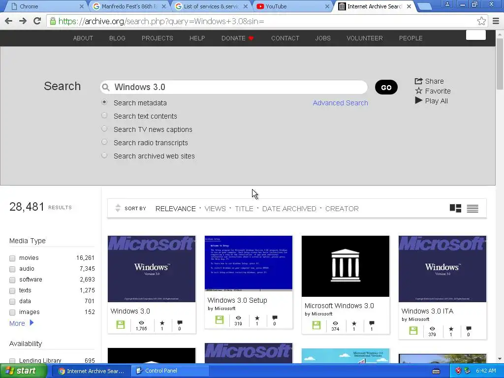This screenshot has width=504, height=378.
Task: Click the Chrome user profile icon
Action: (447, 4)
